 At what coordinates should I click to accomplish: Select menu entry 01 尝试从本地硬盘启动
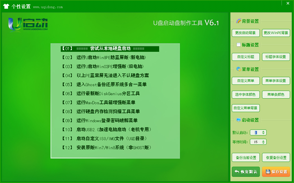pos(110,49)
